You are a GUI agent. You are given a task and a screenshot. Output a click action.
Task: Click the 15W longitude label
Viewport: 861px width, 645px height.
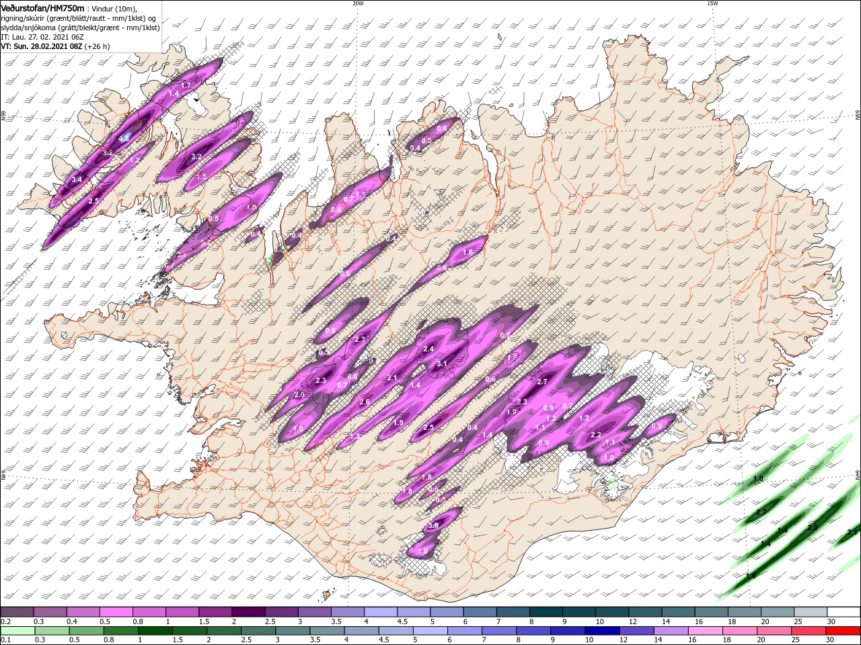(712, 3)
